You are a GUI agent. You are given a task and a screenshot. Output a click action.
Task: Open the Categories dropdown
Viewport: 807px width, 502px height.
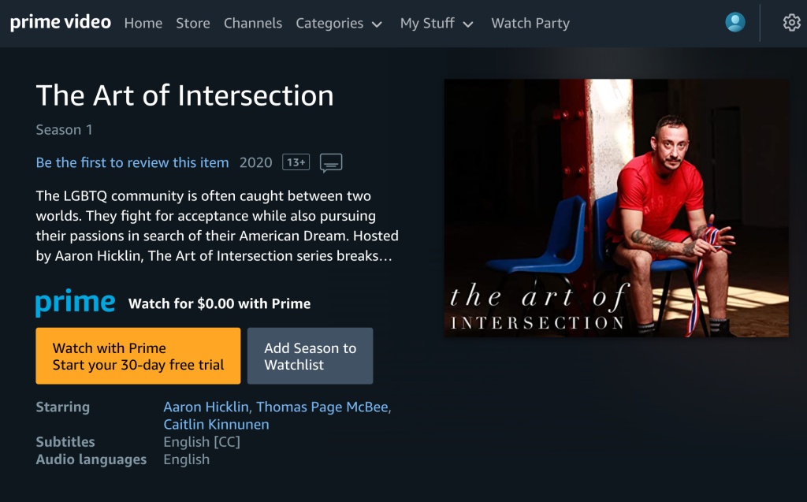click(339, 24)
